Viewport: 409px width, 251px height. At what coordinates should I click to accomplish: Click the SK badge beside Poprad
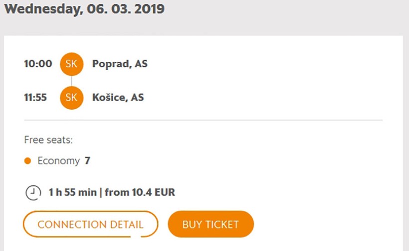71,64
